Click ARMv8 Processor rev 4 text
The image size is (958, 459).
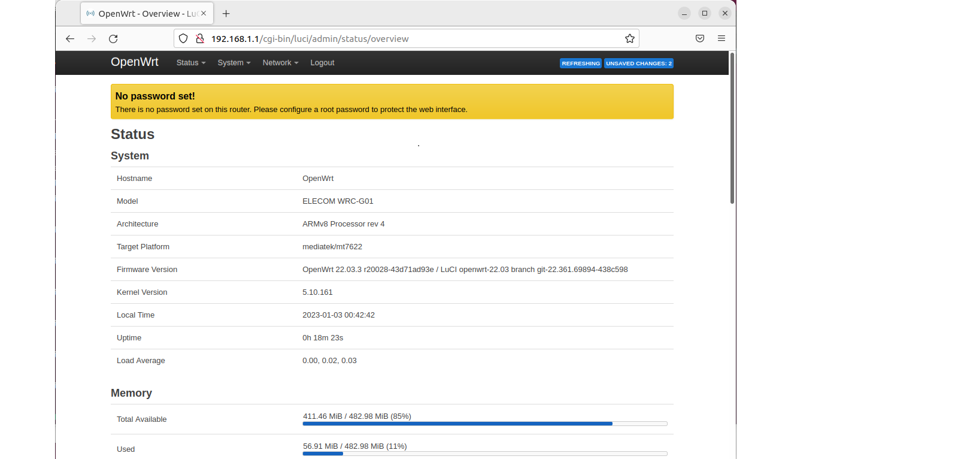tap(344, 224)
